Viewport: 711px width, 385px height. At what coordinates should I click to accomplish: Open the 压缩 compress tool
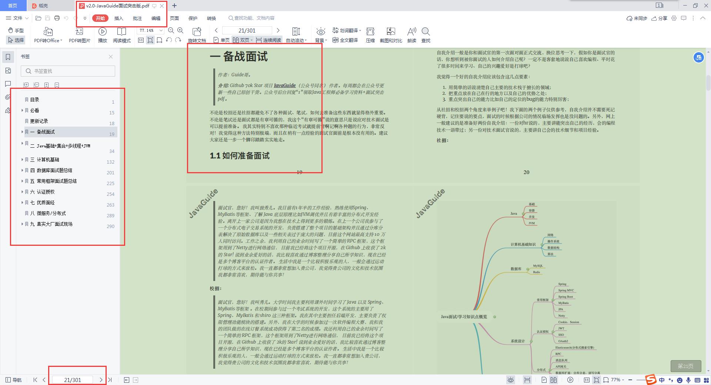[x=370, y=35]
